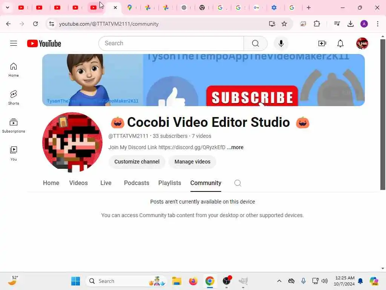Click the YouTube search magnifier button
Viewport: 386px width, 290px height.
tap(256, 43)
